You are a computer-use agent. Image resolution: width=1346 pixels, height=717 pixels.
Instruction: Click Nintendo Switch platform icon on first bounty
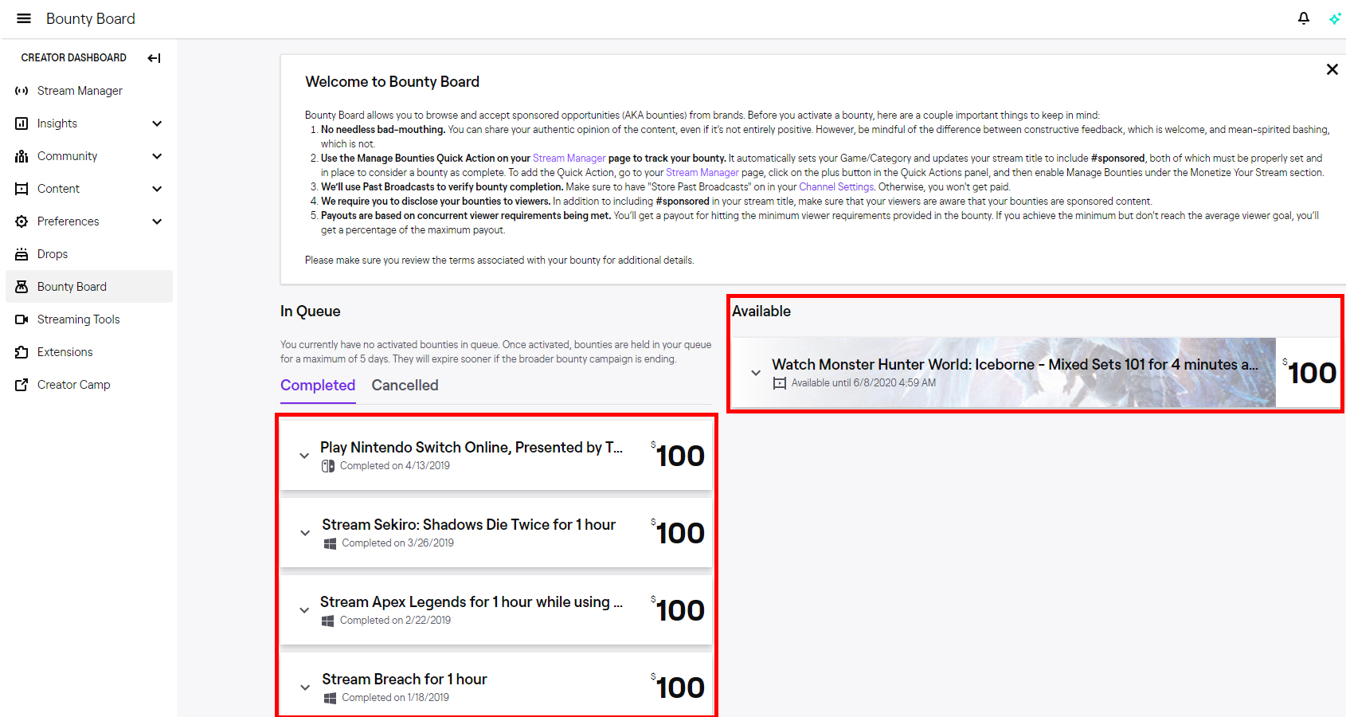(x=328, y=466)
